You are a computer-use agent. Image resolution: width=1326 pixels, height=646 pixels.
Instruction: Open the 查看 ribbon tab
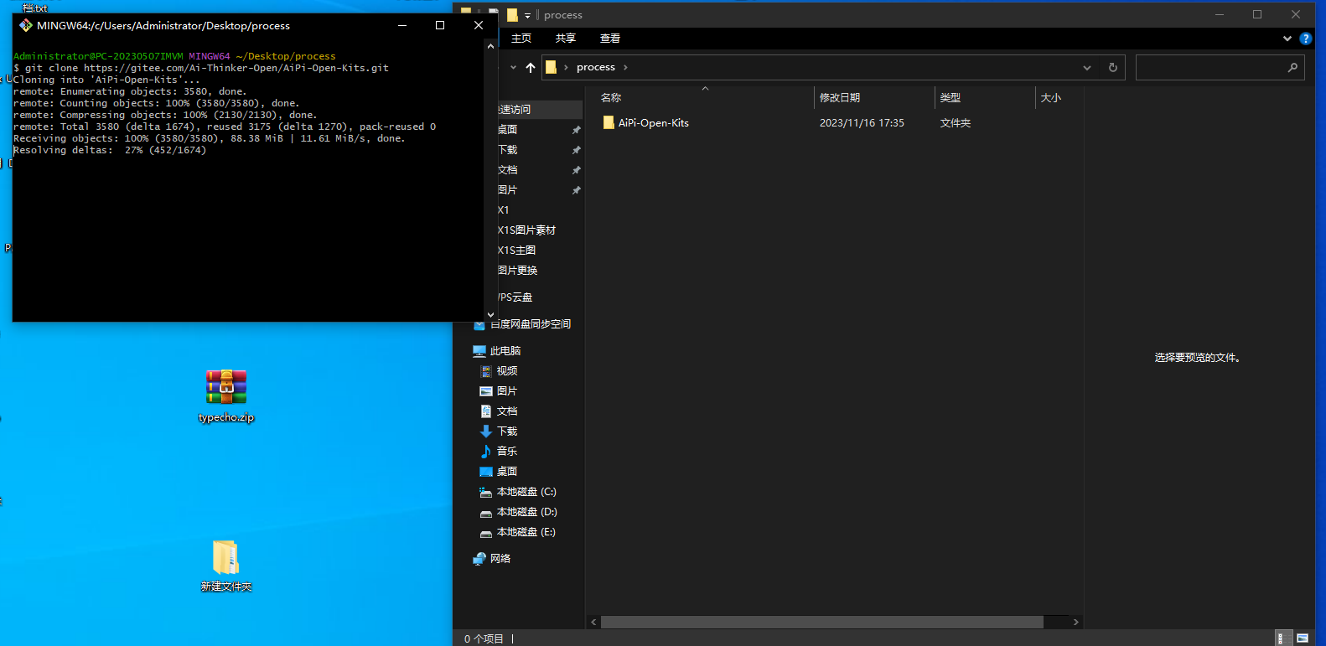(x=610, y=39)
